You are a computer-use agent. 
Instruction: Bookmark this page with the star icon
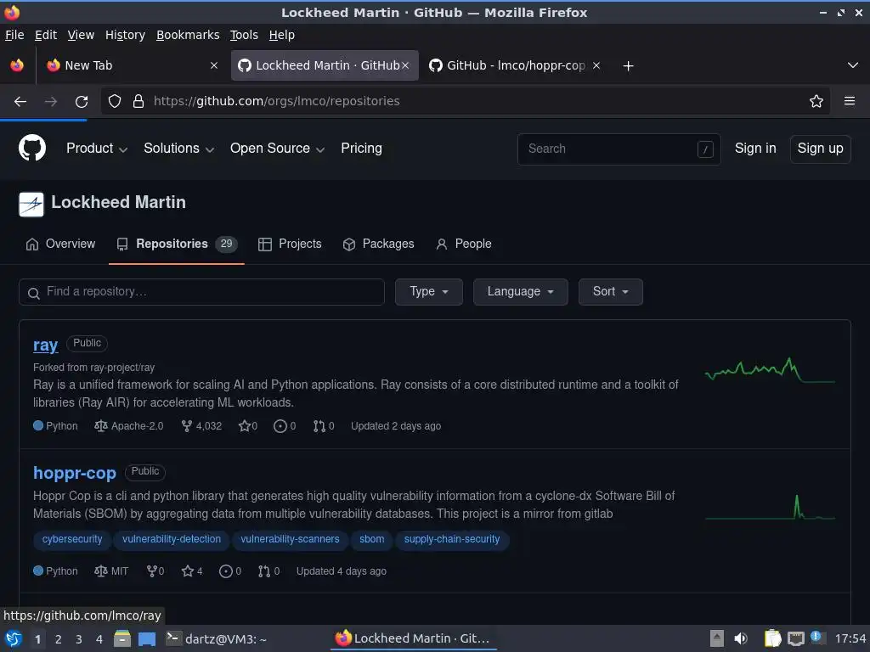816,101
